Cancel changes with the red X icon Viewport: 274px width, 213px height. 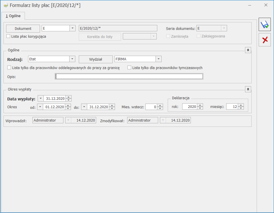pyautogui.click(x=264, y=40)
